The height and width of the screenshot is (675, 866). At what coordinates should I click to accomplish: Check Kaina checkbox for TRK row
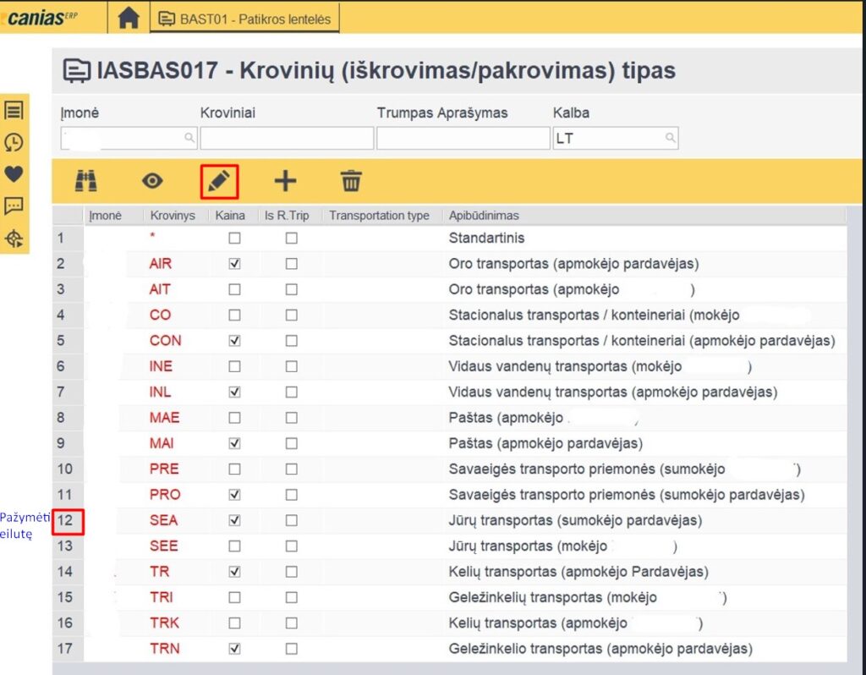(235, 623)
